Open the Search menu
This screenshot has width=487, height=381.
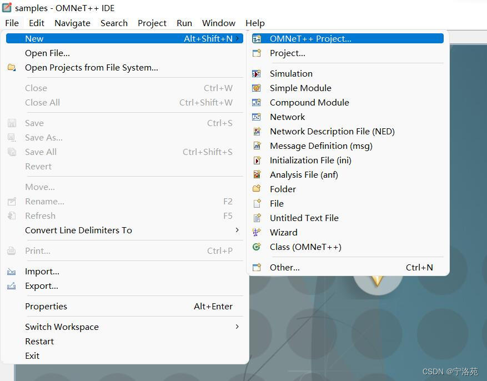pyautogui.click(x=114, y=23)
